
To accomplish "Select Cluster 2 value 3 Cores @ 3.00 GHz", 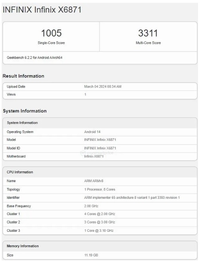I will [x=100, y=222].
